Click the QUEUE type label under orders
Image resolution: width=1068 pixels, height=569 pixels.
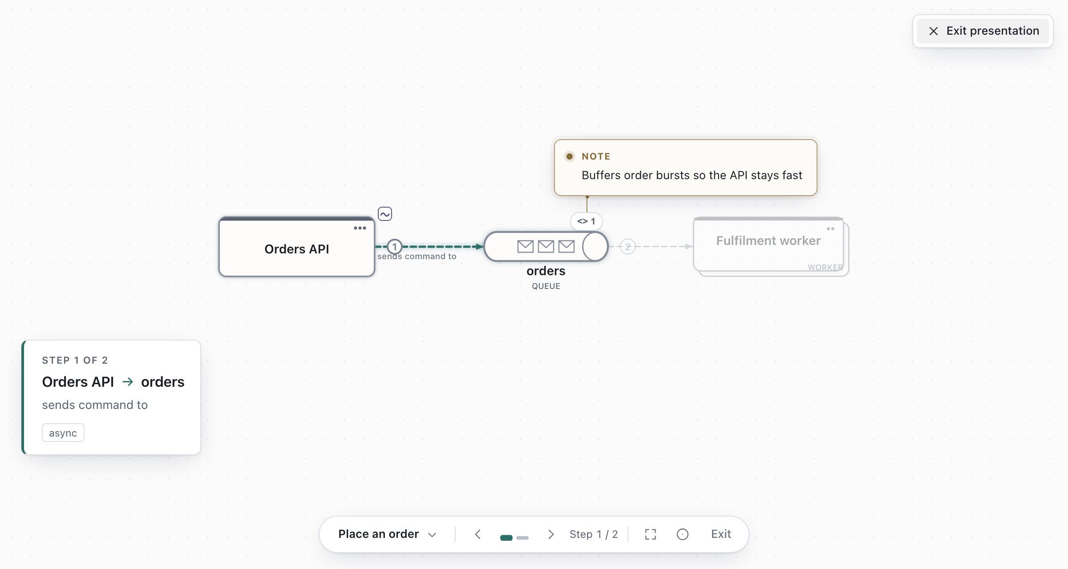click(x=546, y=286)
